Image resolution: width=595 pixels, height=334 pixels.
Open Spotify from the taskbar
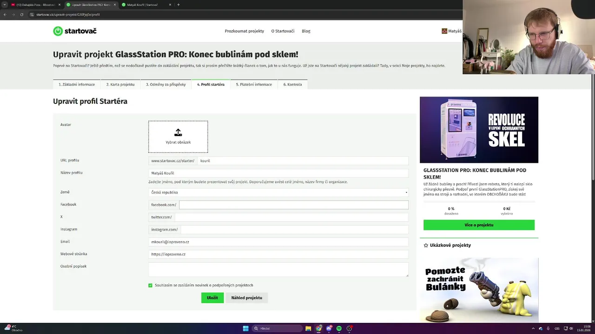339,328
